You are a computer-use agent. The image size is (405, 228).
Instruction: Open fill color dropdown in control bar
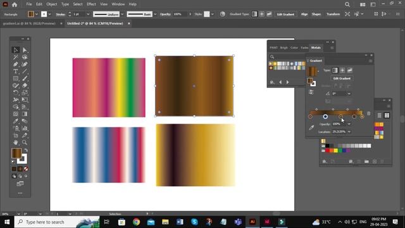pos(37,14)
